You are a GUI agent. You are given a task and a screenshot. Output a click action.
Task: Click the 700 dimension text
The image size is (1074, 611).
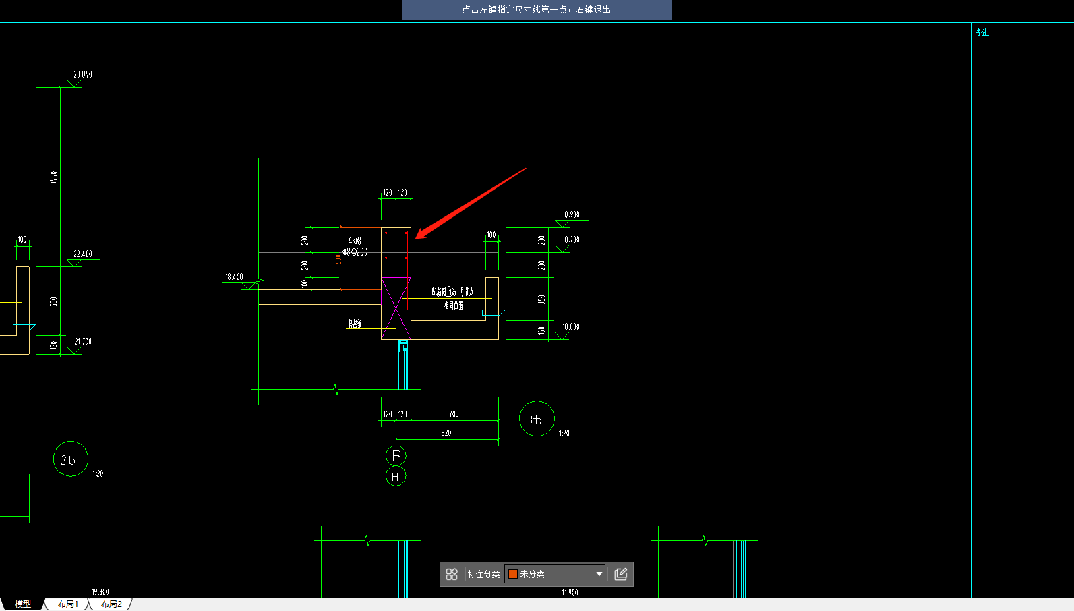coord(454,414)
